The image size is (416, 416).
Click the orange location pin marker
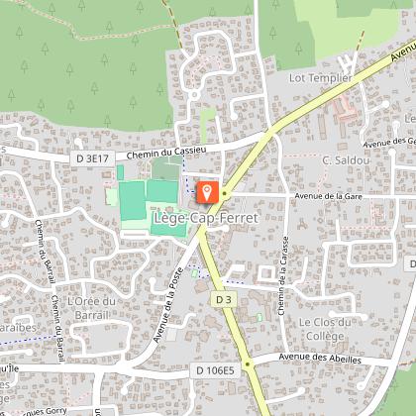click(208, 192)
